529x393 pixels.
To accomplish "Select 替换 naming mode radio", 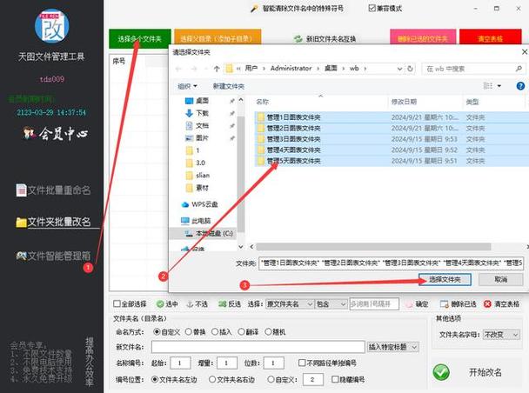I will (189, 331).
